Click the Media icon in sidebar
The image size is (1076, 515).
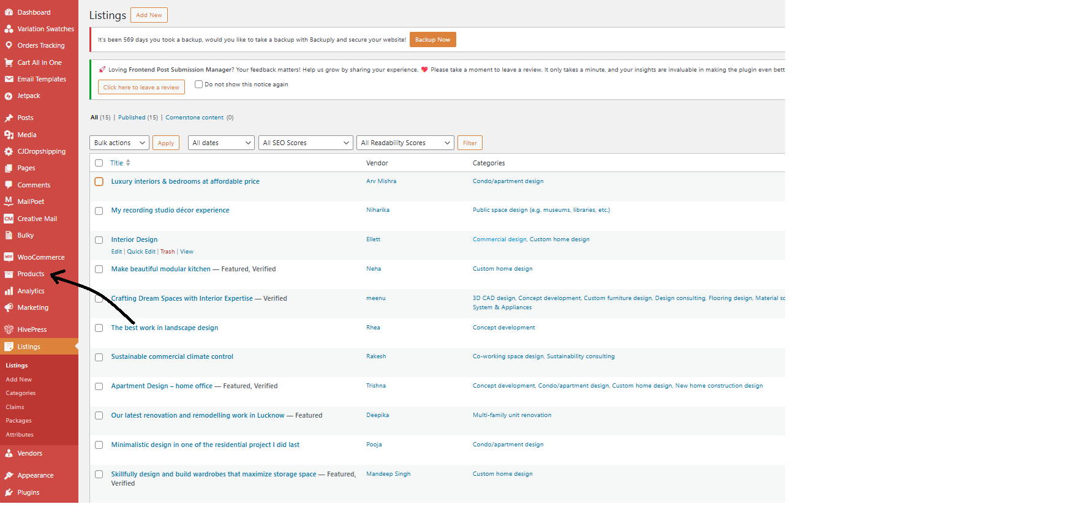9,135
